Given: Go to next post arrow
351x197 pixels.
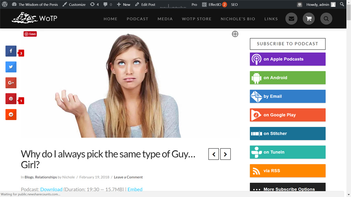Looking at the screenshot, I should [225, 154].
